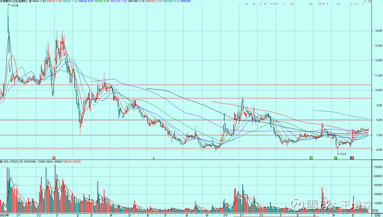Click the 2023年 date label on time axis
Screen dimensions: 383x217
click(x=4, y=215)
